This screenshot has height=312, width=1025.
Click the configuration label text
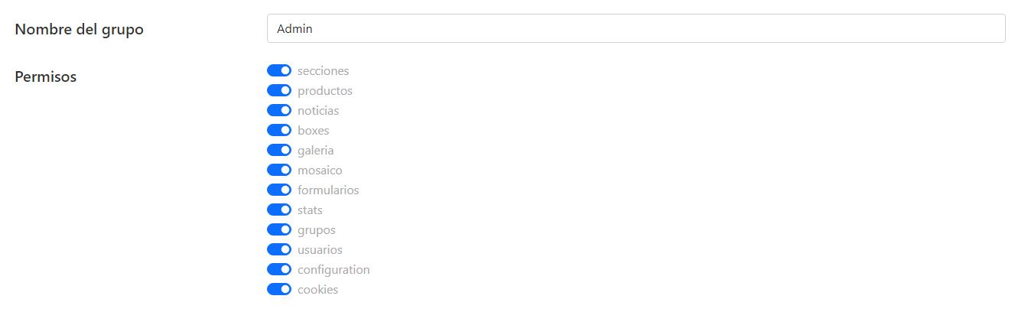[x=334, y=269]
